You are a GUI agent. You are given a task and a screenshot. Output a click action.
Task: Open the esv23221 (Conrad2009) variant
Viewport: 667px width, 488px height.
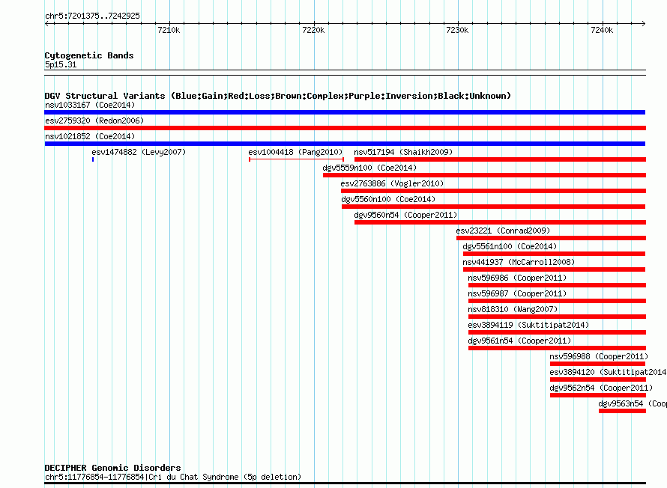point(503,231)
